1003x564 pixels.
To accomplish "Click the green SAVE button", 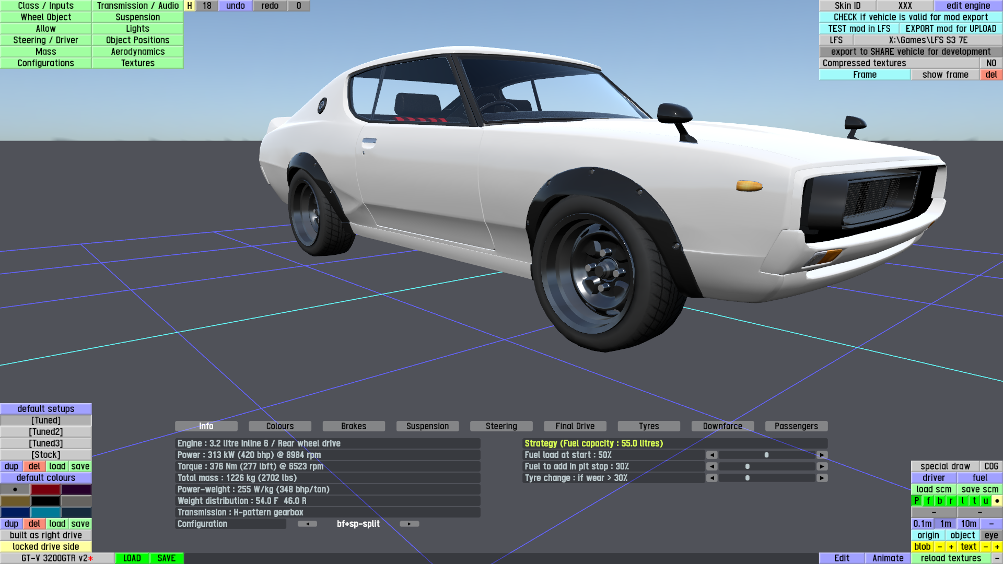I will [166, 558].
